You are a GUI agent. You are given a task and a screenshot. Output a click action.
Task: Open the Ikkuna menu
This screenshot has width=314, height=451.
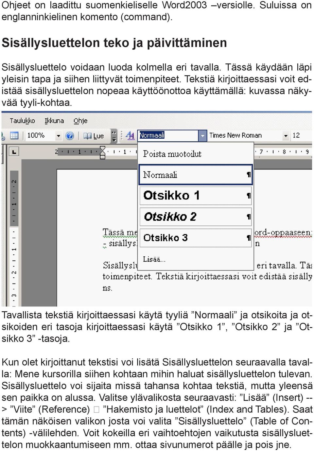point(54,121)
